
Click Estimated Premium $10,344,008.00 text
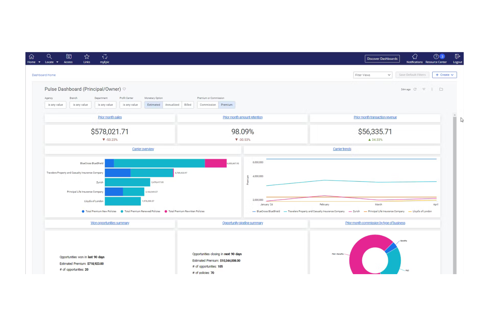point(216,261)
